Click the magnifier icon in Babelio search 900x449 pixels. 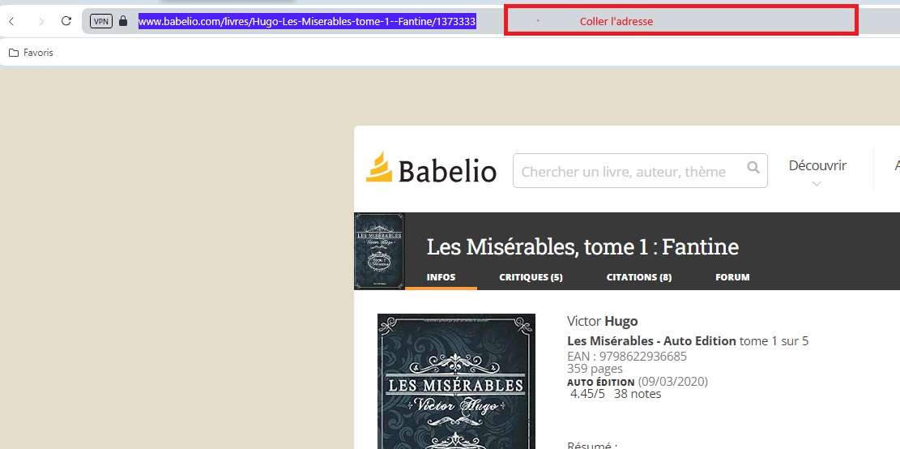753,169
